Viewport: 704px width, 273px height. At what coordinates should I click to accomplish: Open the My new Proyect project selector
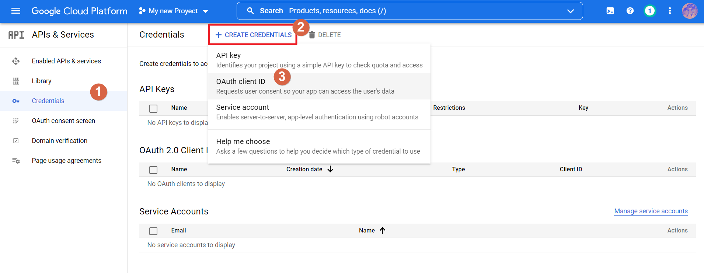[174, 11]
